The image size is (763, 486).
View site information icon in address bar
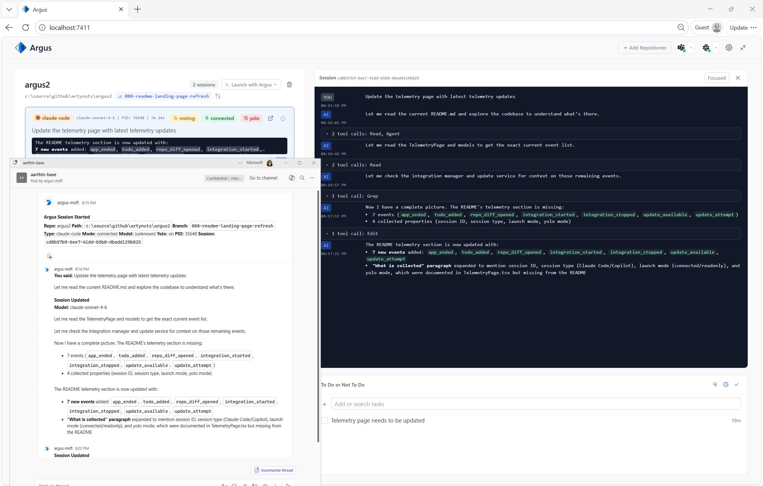pyautogui.click(x=42, y=27)
